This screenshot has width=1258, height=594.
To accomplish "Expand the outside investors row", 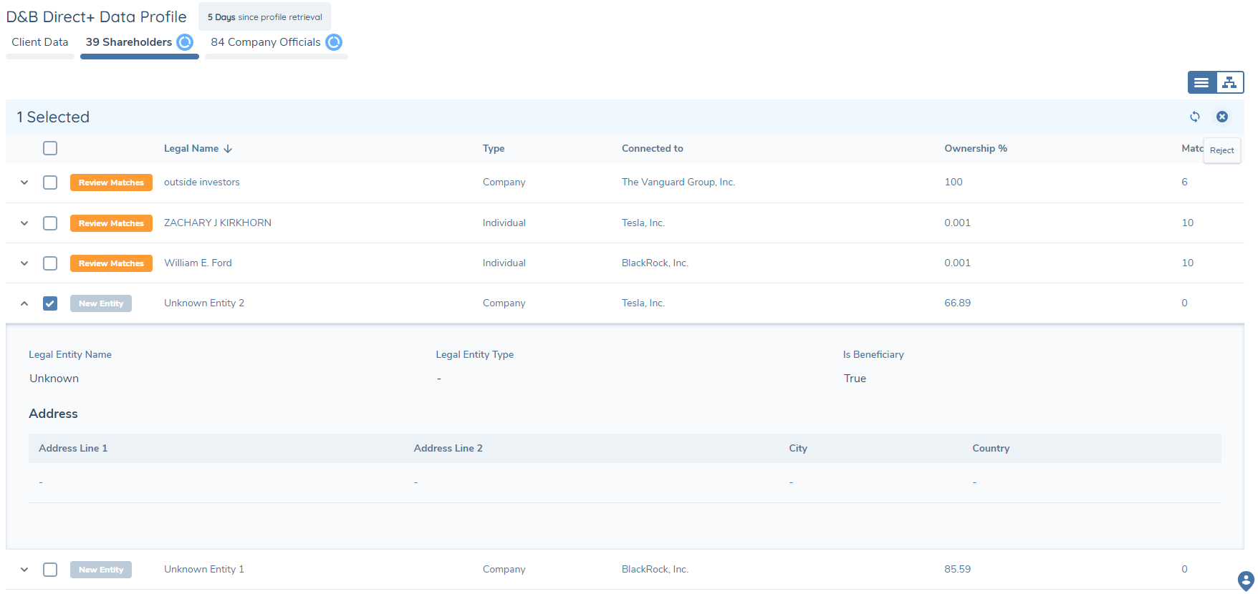I will tap(24, 182).
